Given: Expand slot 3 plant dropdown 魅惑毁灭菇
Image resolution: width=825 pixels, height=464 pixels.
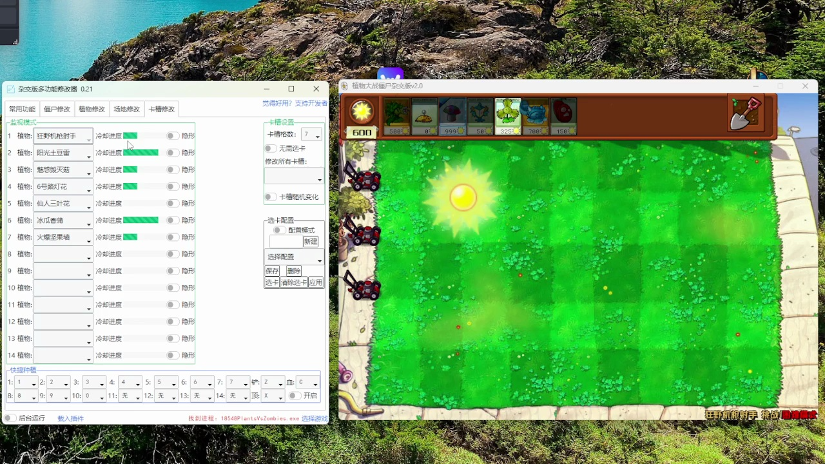Looking at the screenshot, I should [63, 170].
